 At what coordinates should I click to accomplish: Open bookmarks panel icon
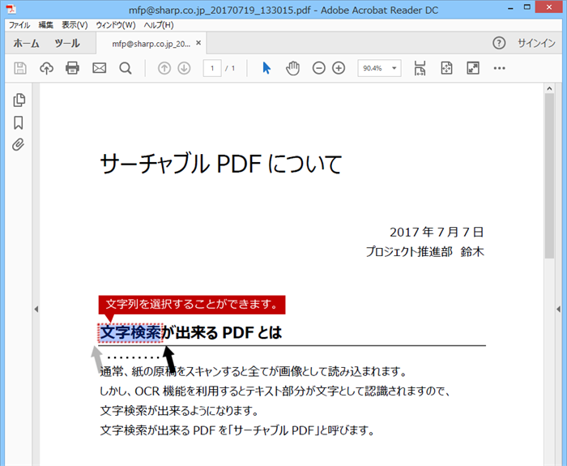coord(19,122)
